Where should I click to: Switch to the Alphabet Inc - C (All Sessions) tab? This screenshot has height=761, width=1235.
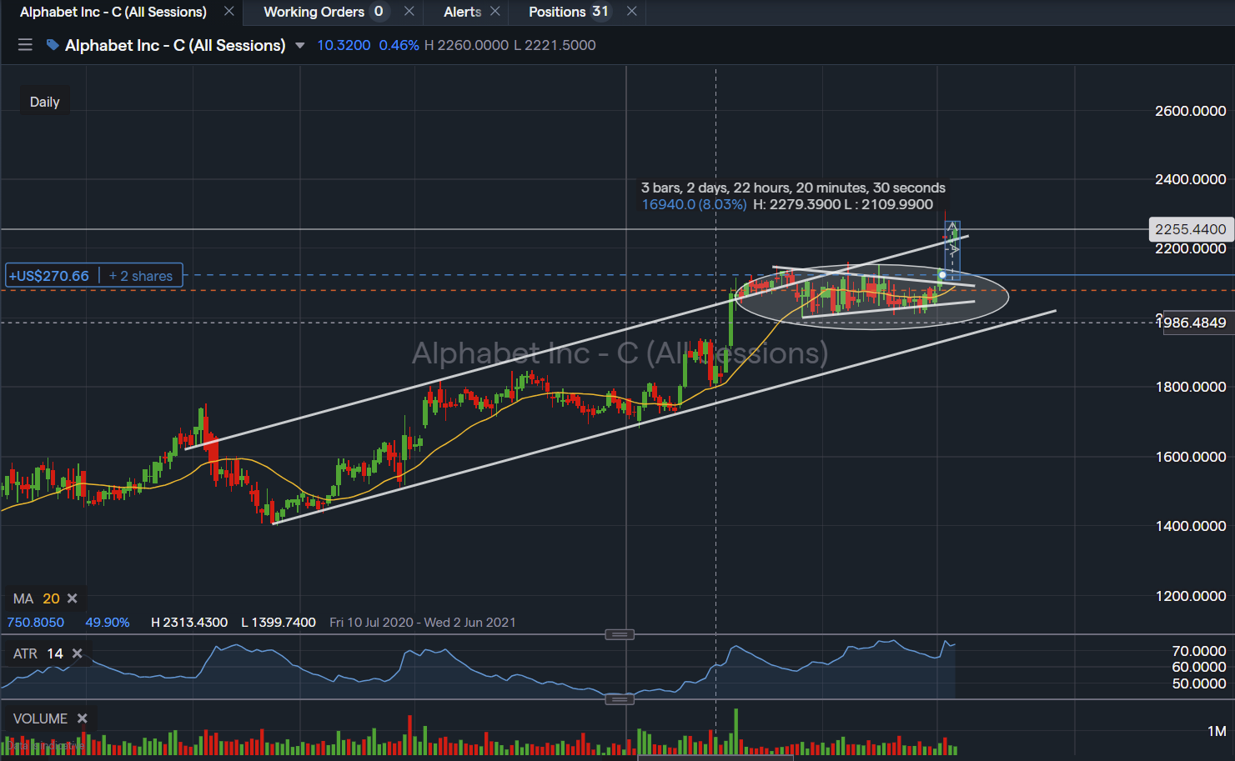[x=113, y=12]
